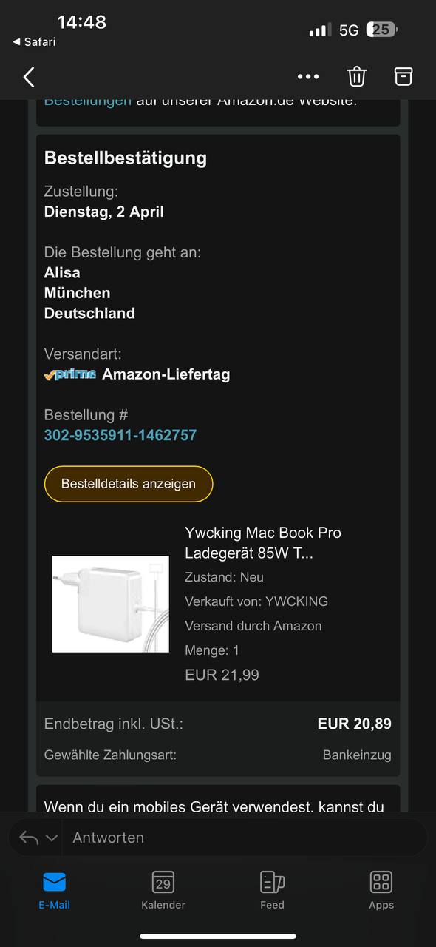Screen dimensions: 436x947
Task: Open the Ywcking Mac Book Pro Ladegerät title
Action: pyautogui.click(x=263, y=543)
